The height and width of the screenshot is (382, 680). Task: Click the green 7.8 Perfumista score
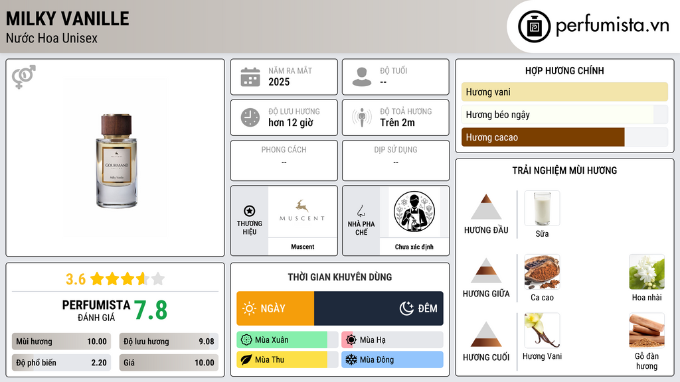pos(151,310)
